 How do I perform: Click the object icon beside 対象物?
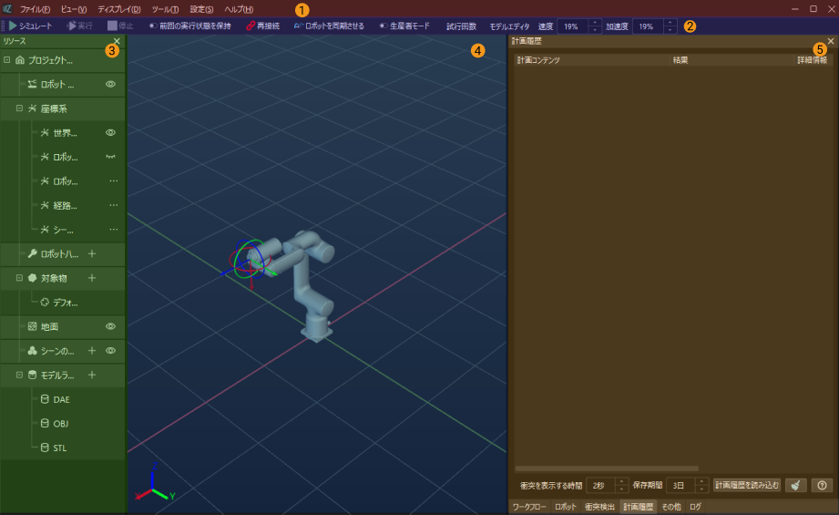(x=32, y=278)
